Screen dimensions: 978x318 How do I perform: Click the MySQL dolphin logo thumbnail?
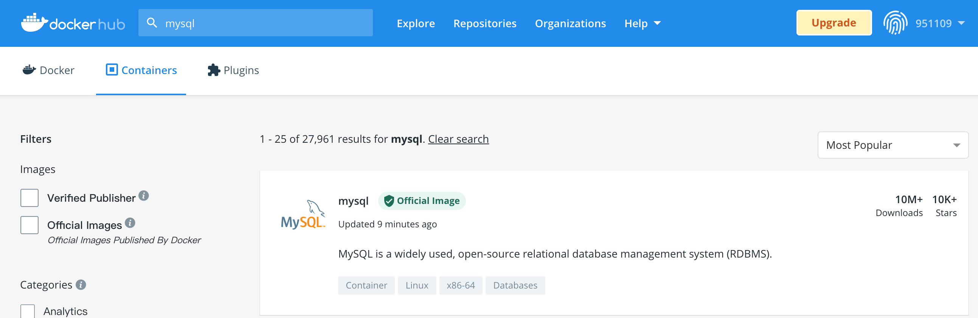pyautogui.click(x=303, y=214)
